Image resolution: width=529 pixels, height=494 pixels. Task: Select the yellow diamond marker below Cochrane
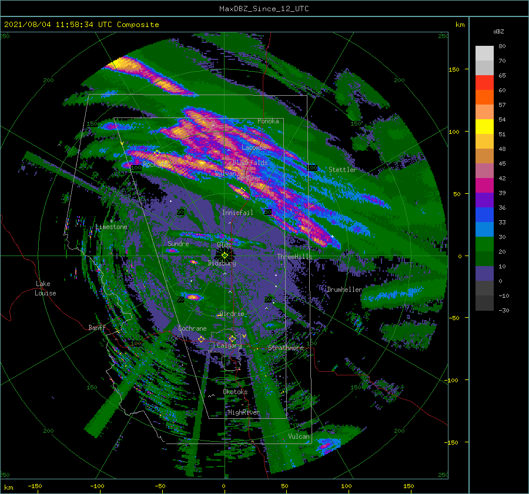click(x=201, y=339)
